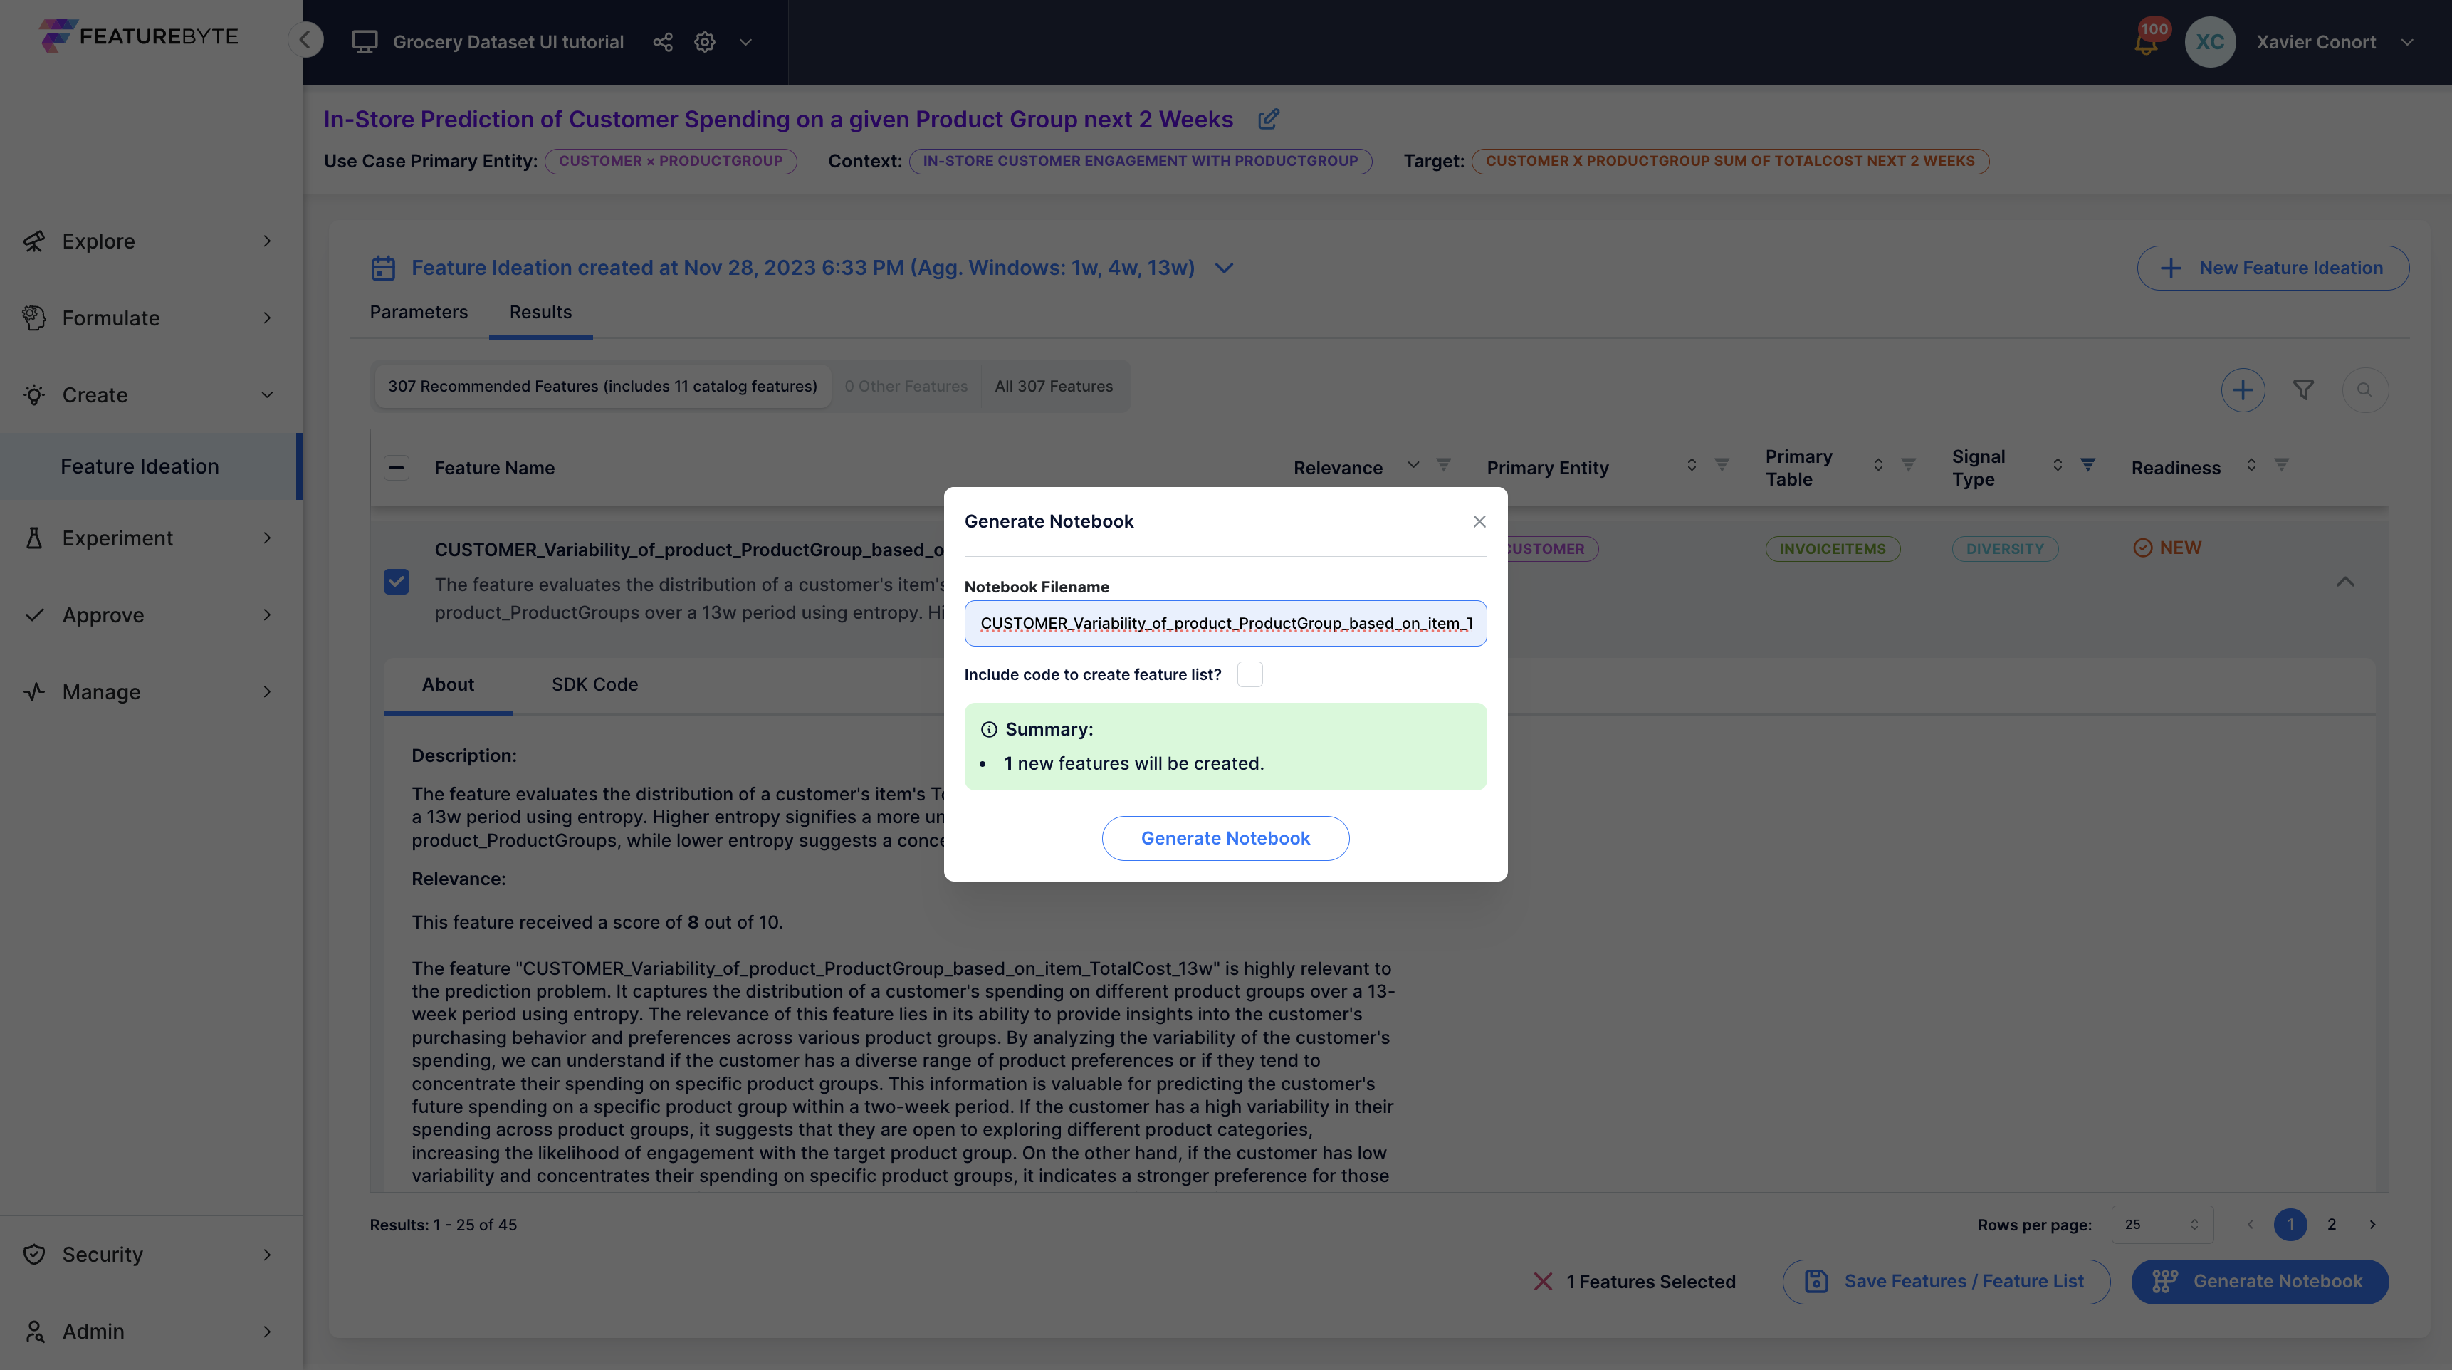Go to the previous results page arrow

point(2251,1224)
